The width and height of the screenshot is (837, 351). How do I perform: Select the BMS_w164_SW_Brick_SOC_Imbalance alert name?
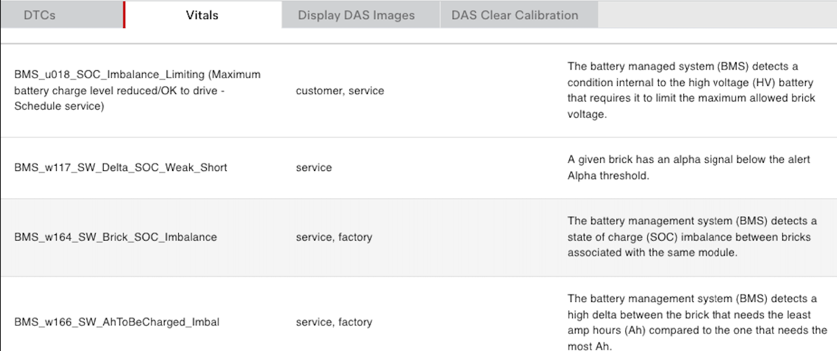pos(115,238)
